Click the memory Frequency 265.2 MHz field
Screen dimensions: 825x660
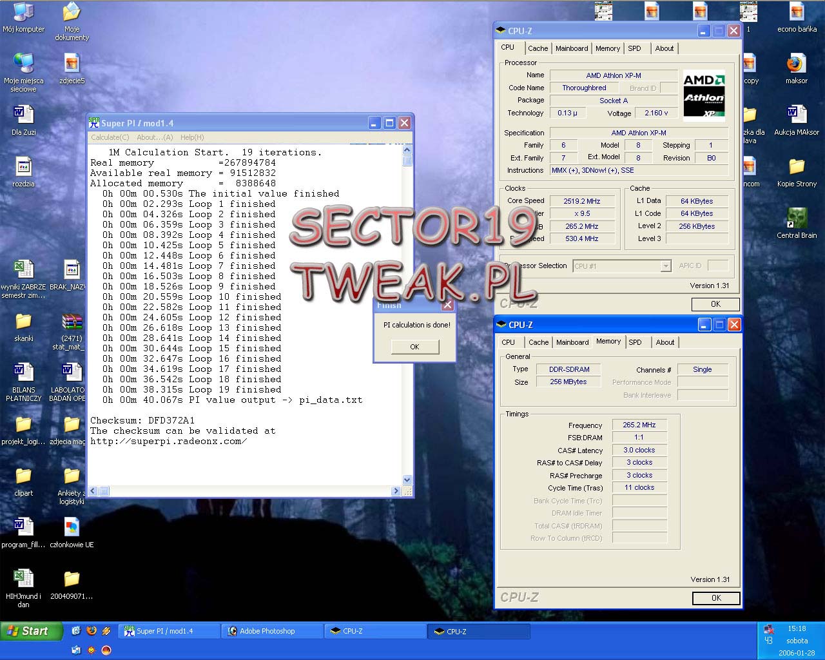coord(639,425)
